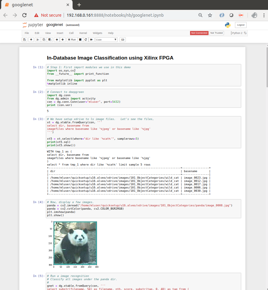Open the zoom magnifier icon in address bar

tap(200, 15)
